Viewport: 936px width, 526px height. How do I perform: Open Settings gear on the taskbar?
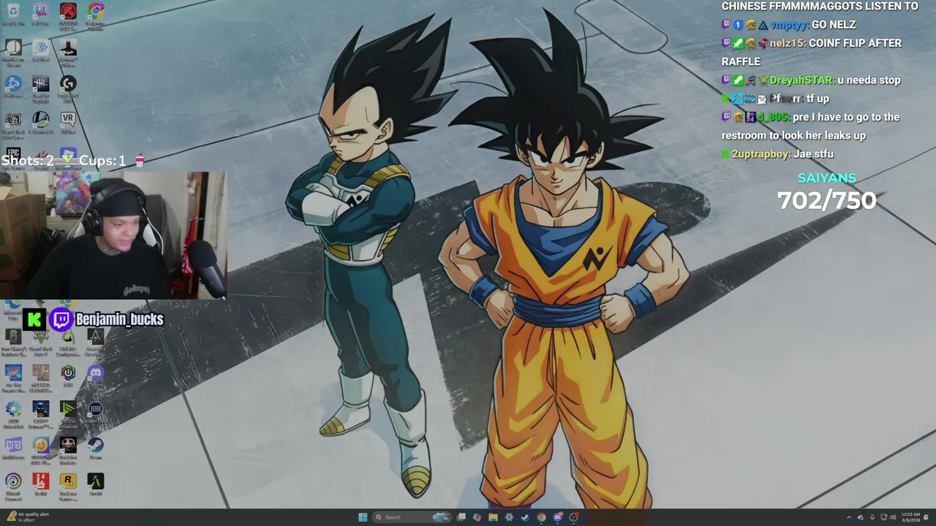509,517
